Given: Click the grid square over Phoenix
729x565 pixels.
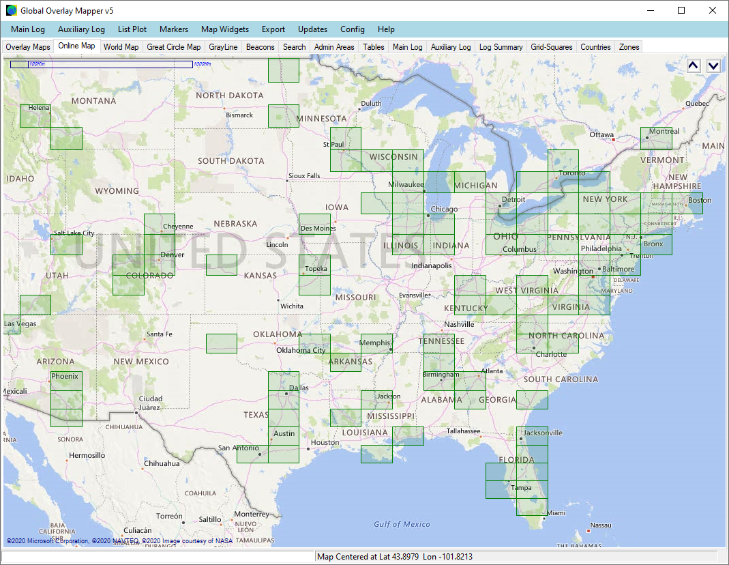Looking at the screenshot, I should click(66, 381).
